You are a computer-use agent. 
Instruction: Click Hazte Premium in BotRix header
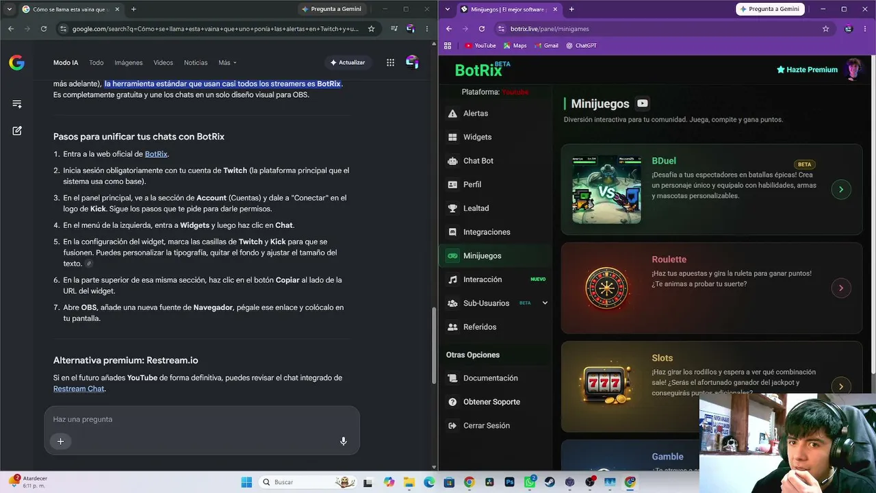coord(807,70)
